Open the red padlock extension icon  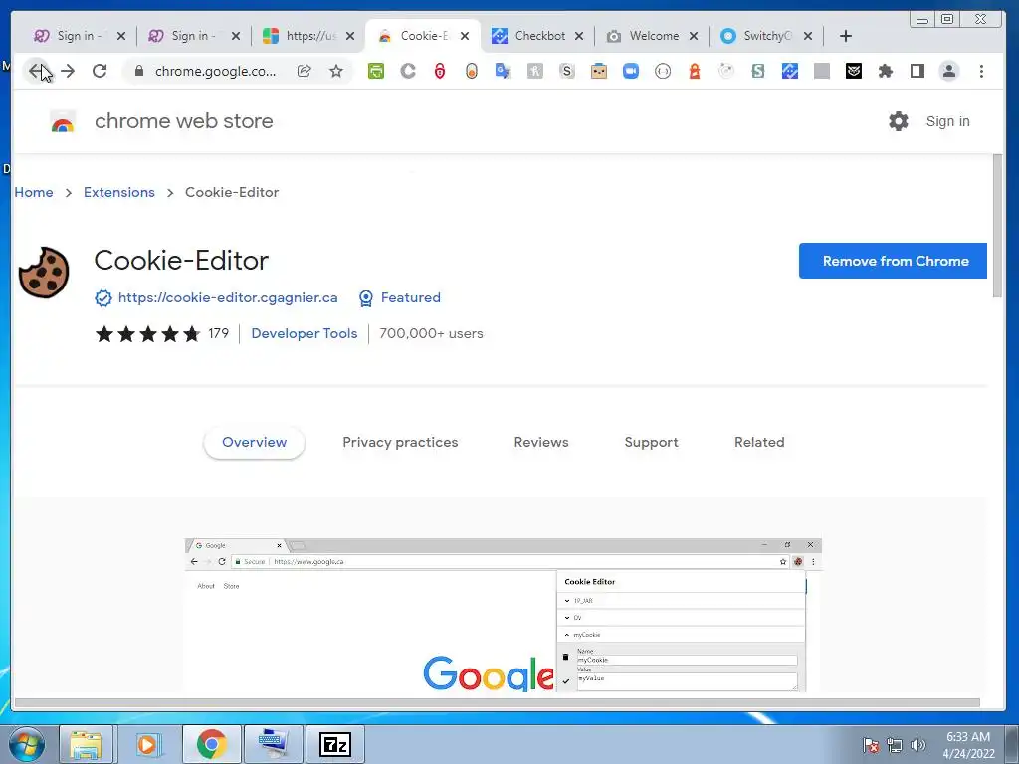tap(440, 71)
